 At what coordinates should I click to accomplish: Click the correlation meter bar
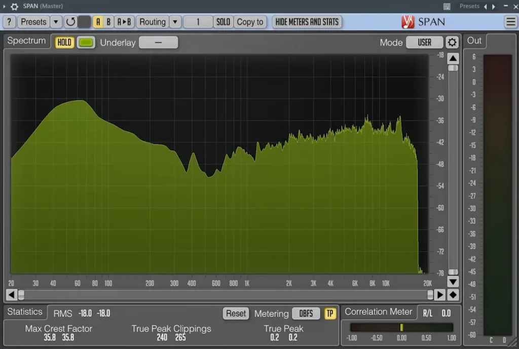pyautogui.click(x=401, y=327)
